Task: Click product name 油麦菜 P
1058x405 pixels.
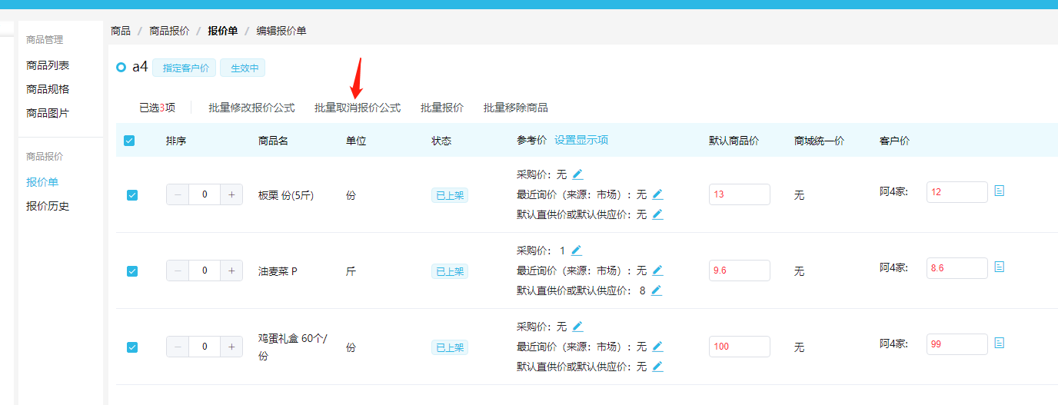Action: pyautogui.click(x=278, y=271)
